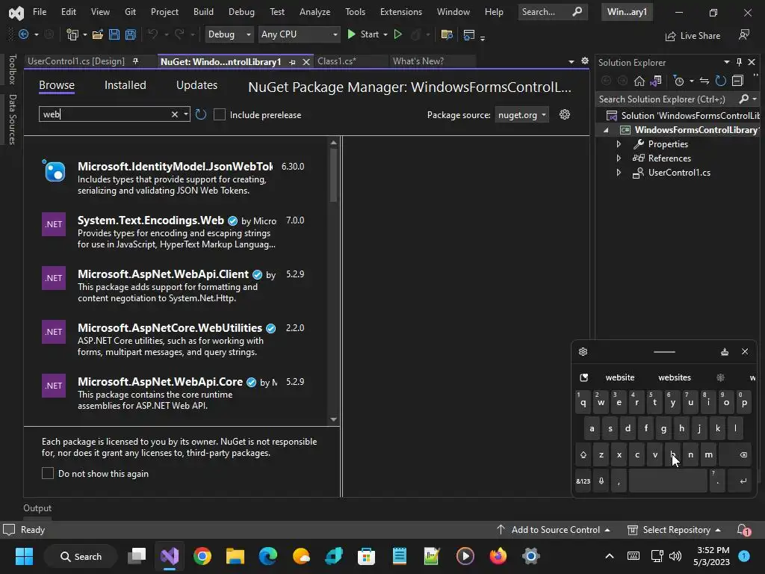Open the Start button dropdown arrow
The height and width of the screenshot is (574, 765).
click(x=385, y=34)
